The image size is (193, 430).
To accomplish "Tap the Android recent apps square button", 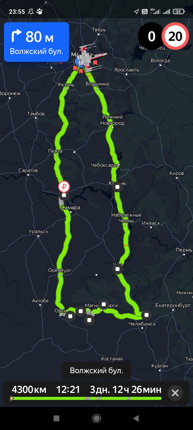I will pos(57,418).
